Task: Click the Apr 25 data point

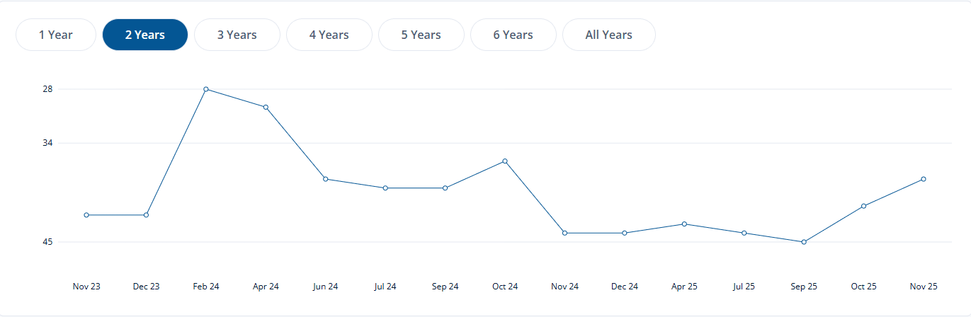Action: [684, 224]
